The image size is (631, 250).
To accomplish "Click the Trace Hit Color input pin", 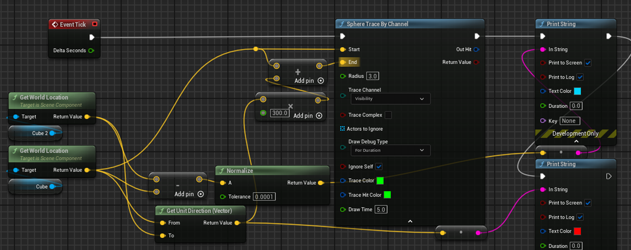I will pyautogui.click(x=343, y=195).
